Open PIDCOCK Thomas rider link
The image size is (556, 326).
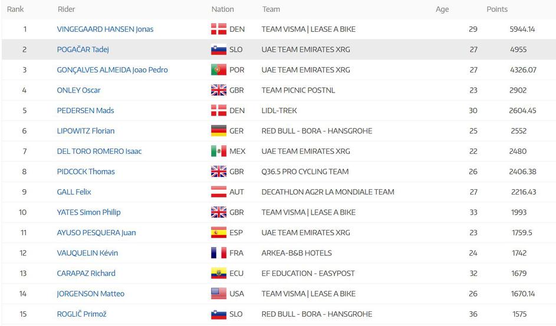[x=85, y=172]
